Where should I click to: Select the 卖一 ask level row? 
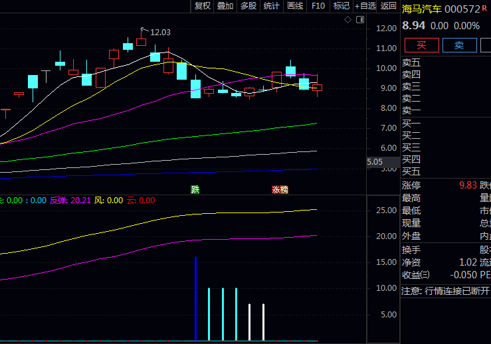click(x=411, y=110)
